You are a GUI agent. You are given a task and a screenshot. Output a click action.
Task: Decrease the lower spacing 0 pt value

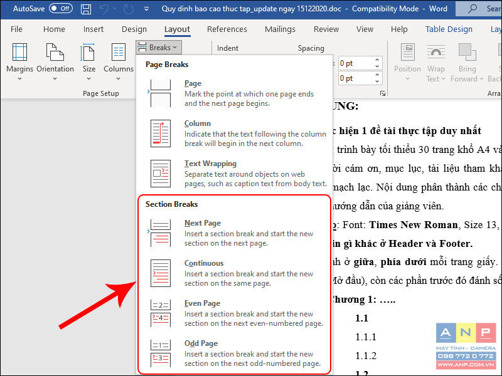click(x=377, y=81)
